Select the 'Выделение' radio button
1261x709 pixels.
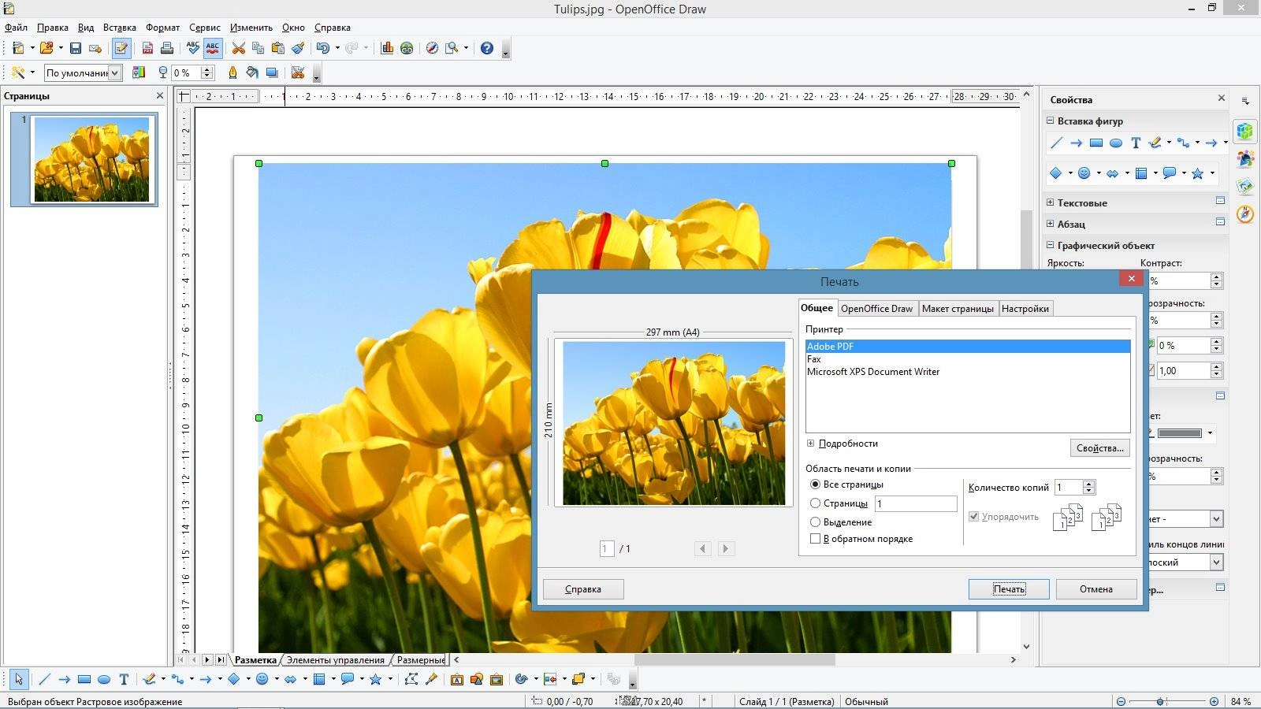816,522
